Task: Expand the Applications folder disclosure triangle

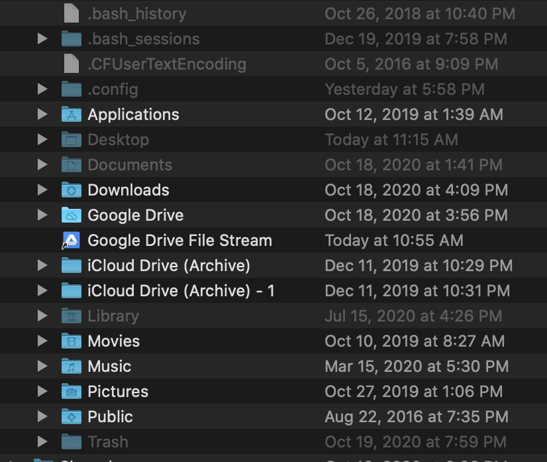Action: tap(42, 114)
